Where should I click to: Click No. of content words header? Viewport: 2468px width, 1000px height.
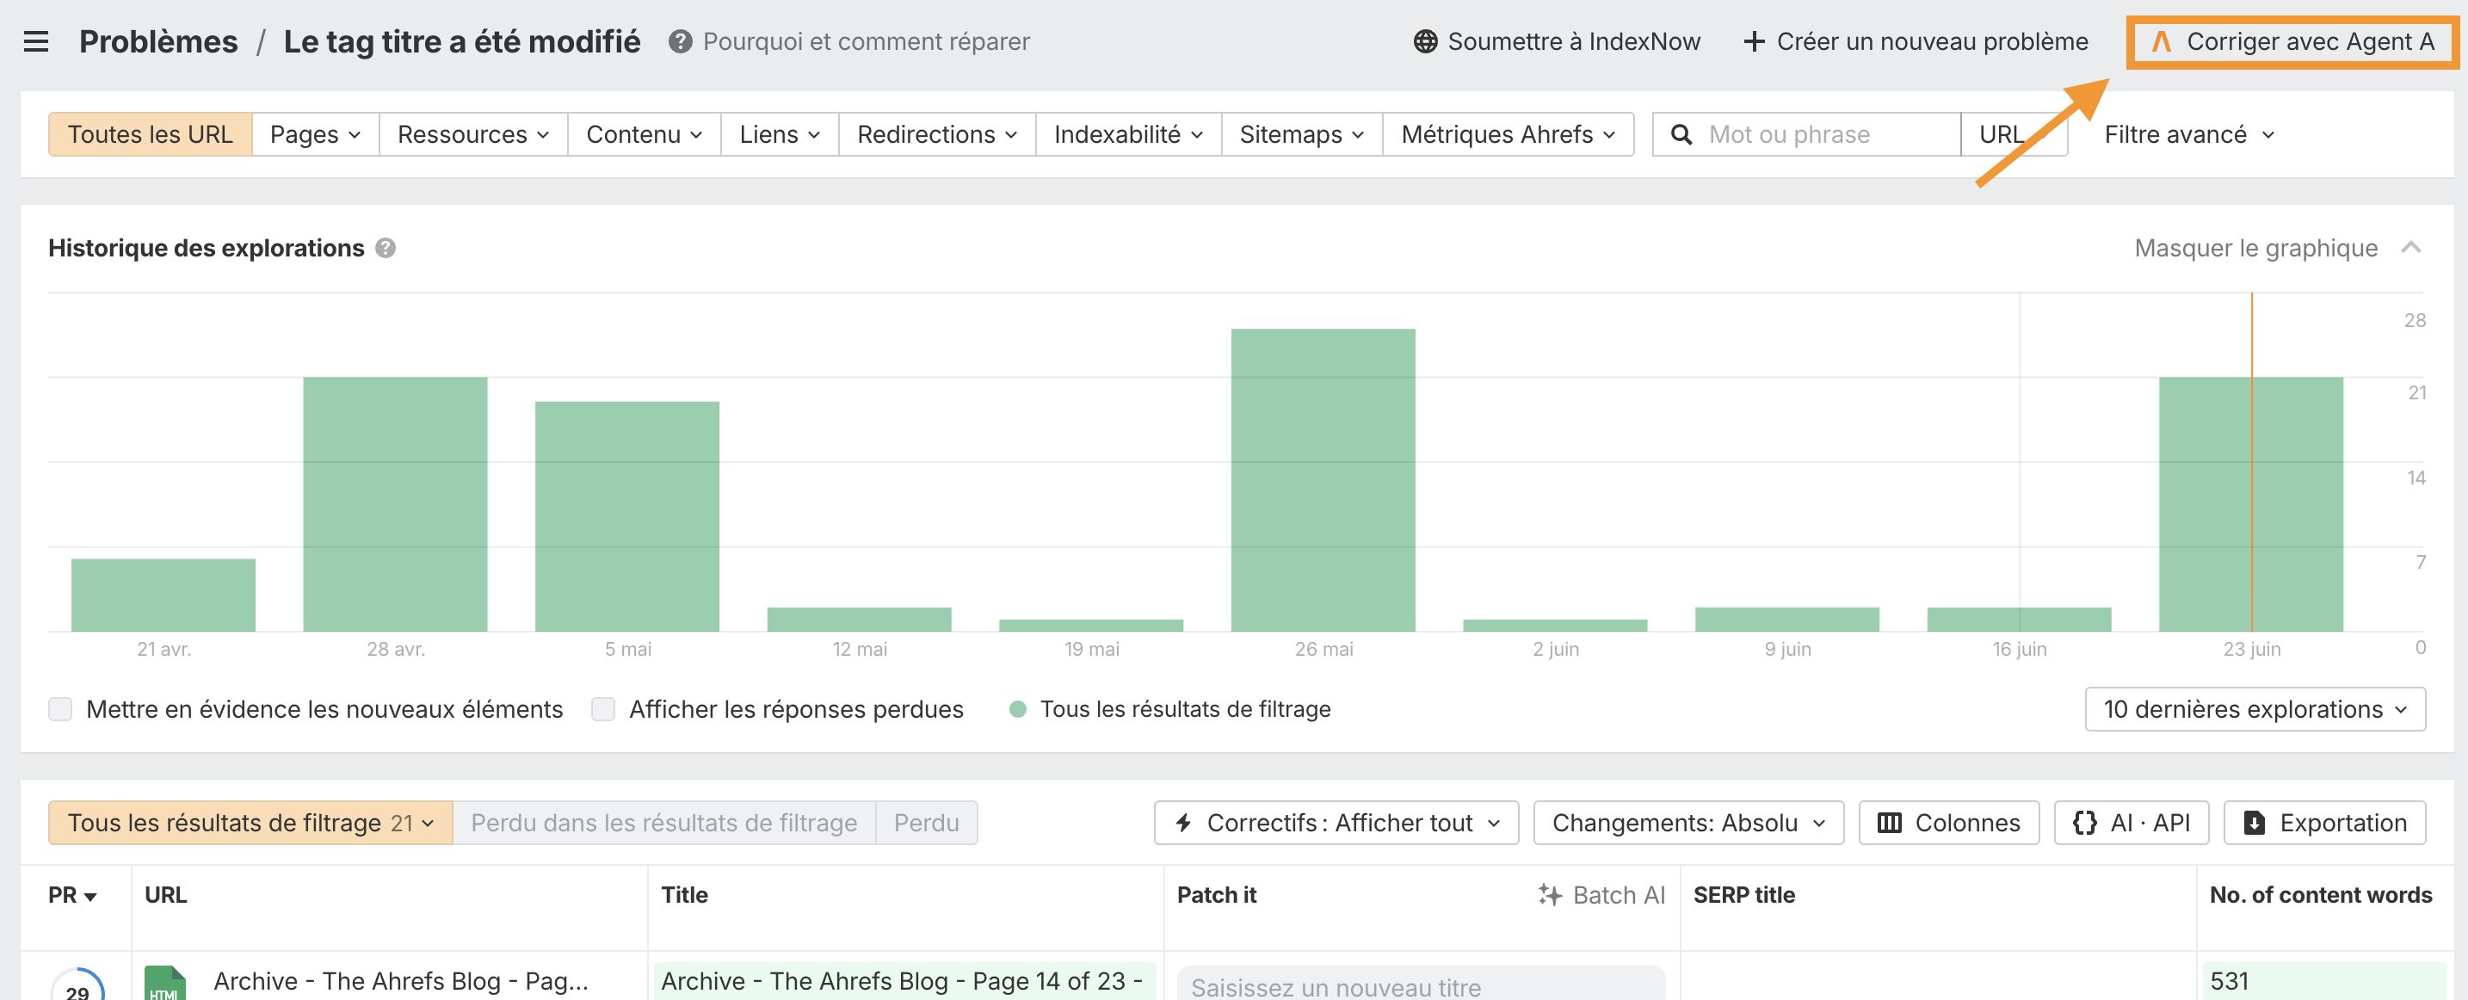pyautogui.click(x=2321, y=895)
